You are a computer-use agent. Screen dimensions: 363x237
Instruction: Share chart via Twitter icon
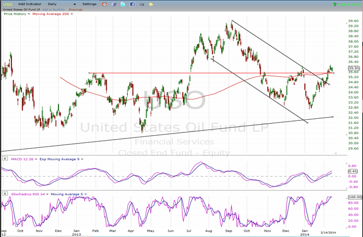(x=123, y=4)
